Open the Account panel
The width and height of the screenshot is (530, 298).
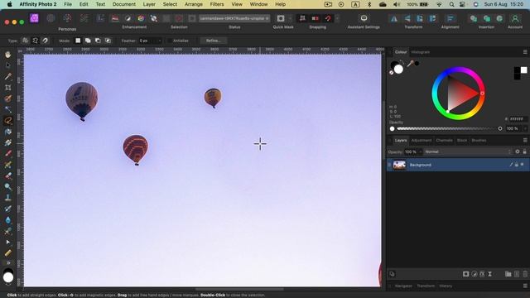(x=515, y=19)
